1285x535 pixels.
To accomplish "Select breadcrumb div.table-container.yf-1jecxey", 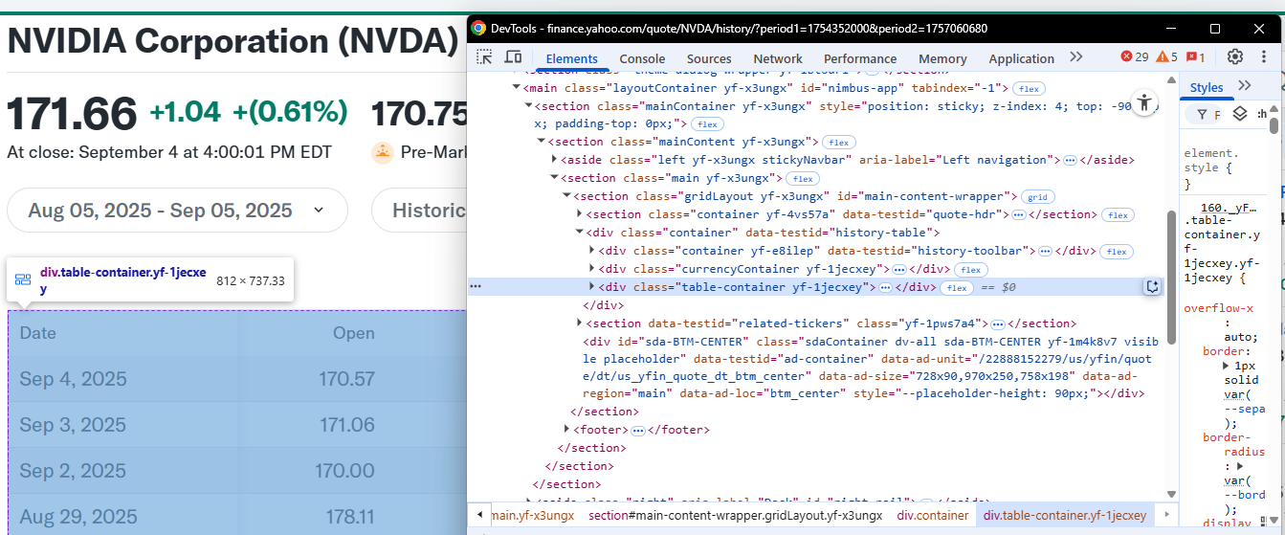I will coord(1065,515).
